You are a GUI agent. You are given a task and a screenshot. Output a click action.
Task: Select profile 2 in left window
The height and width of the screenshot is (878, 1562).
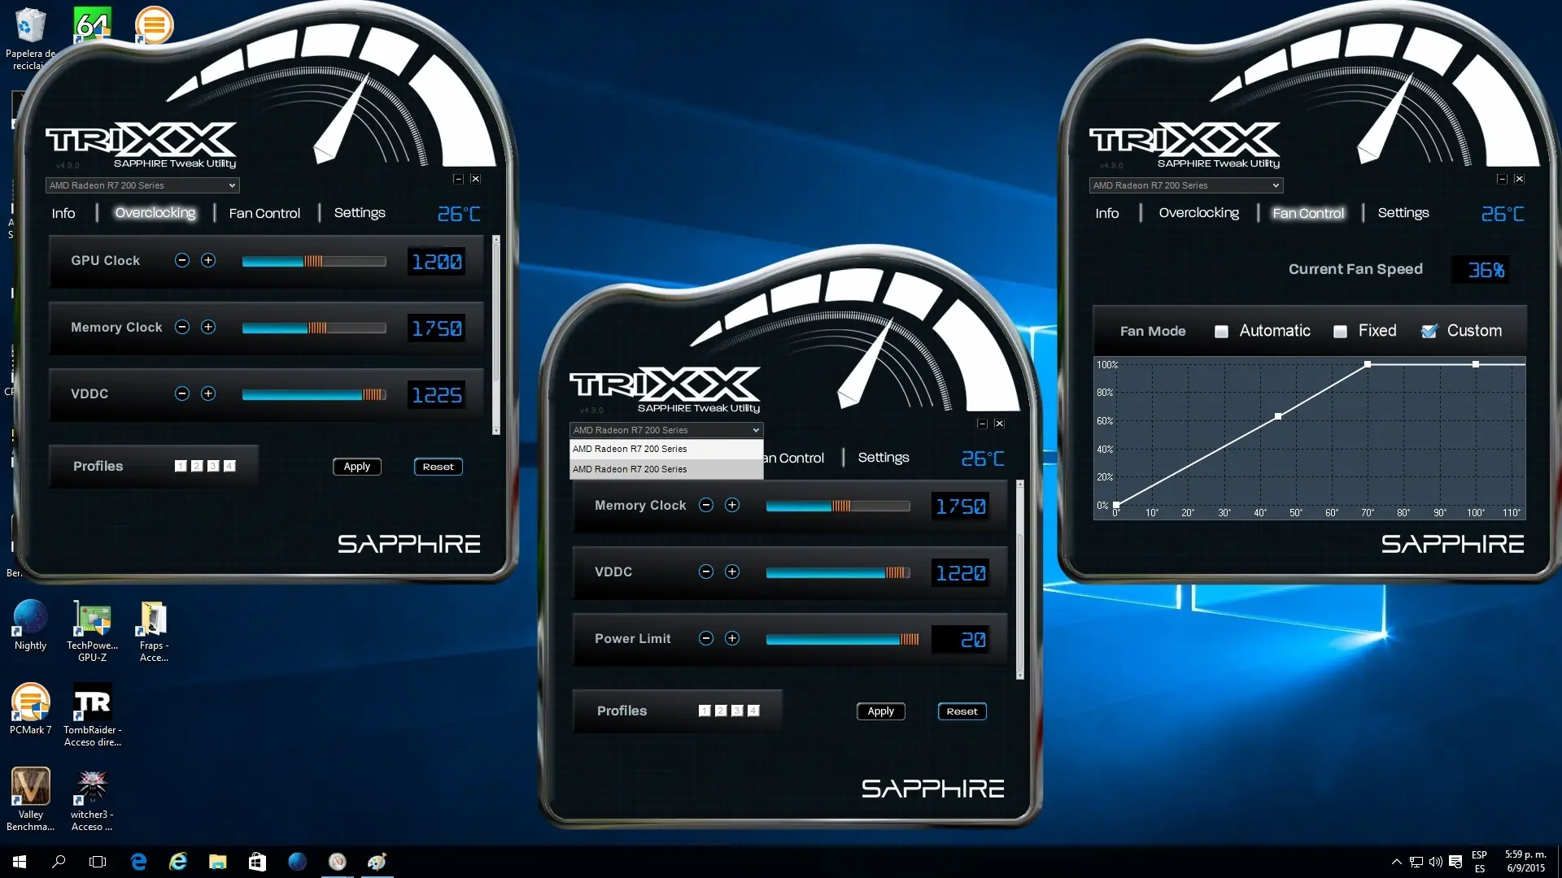coord(197,466)
